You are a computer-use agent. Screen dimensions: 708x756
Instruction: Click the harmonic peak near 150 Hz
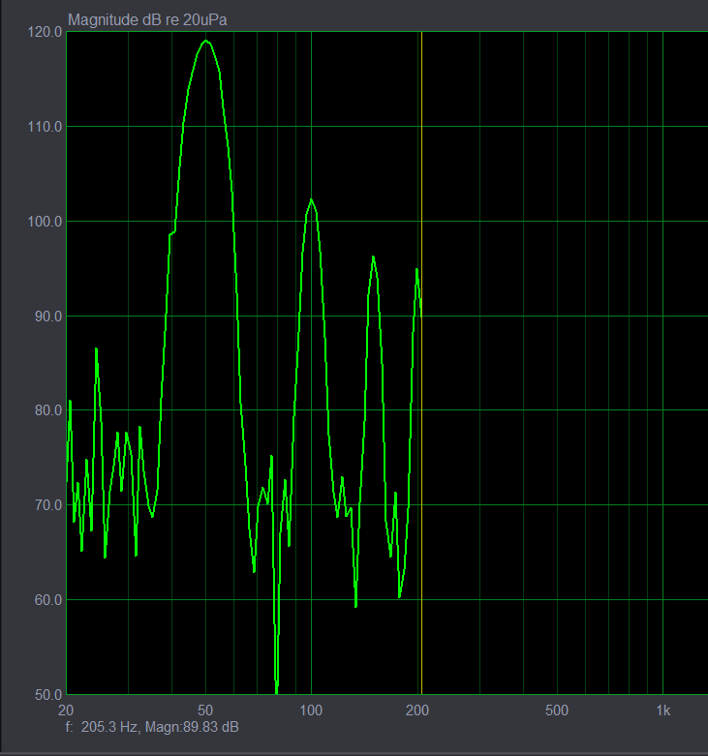pyautogui.click(x=373, y=257)
